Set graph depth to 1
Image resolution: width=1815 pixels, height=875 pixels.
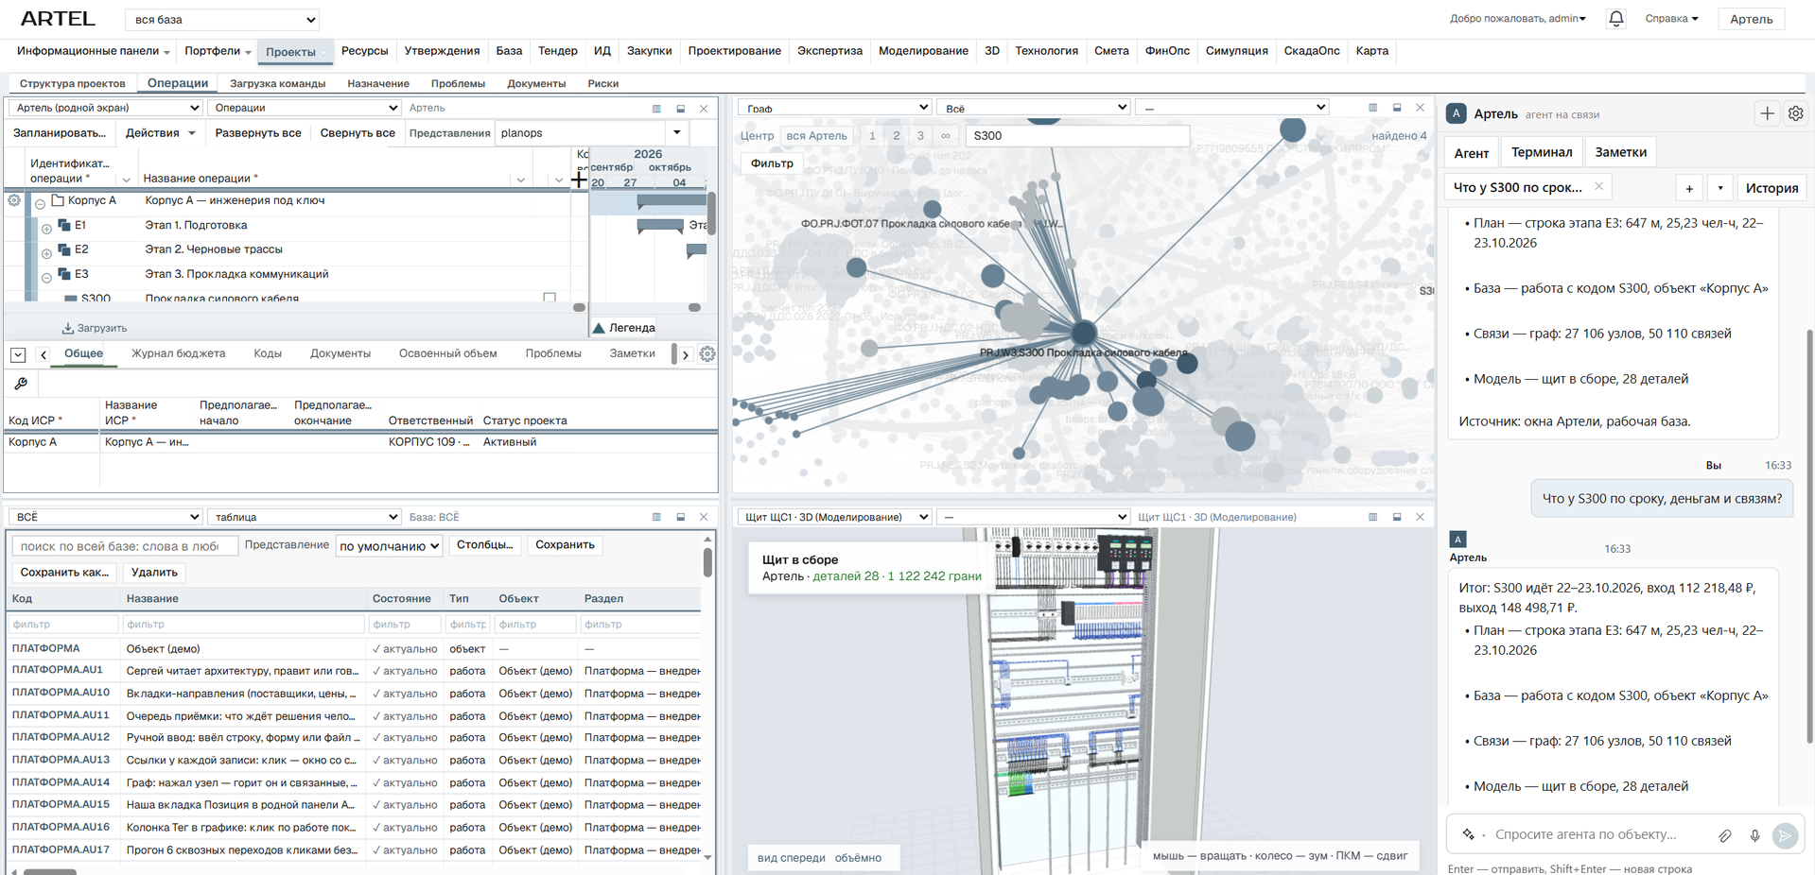tap(872, 135)
